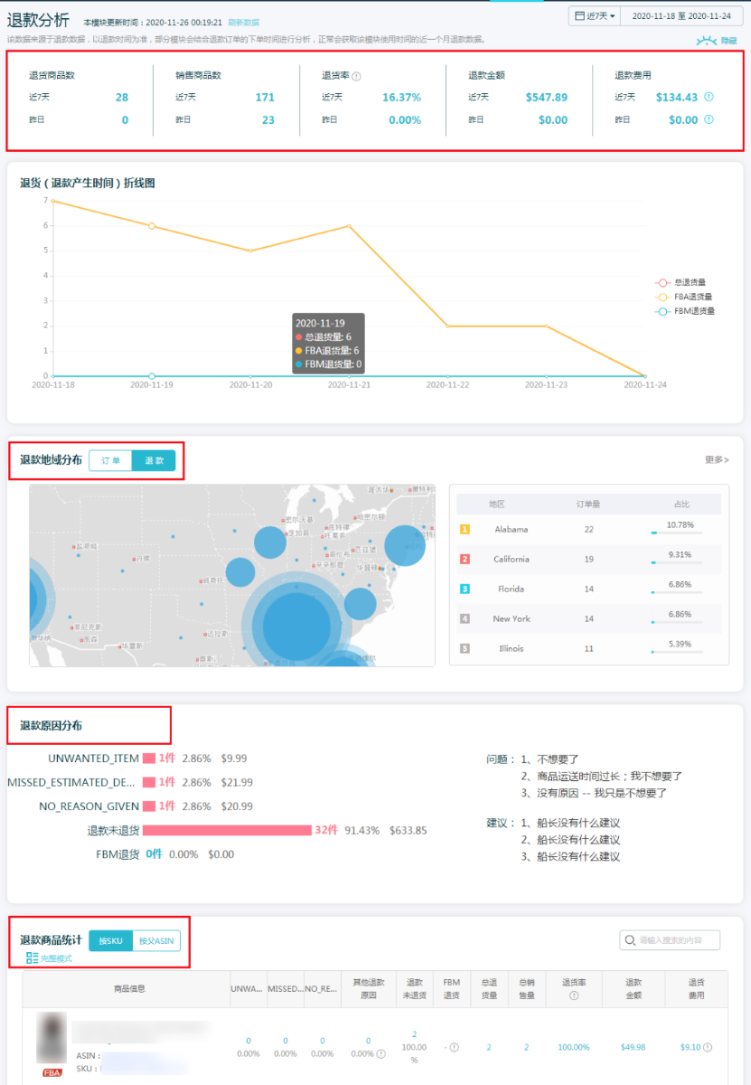Click the California row in region table
Viewport: 751px width, 1085px height.
(x=589, y=559)
